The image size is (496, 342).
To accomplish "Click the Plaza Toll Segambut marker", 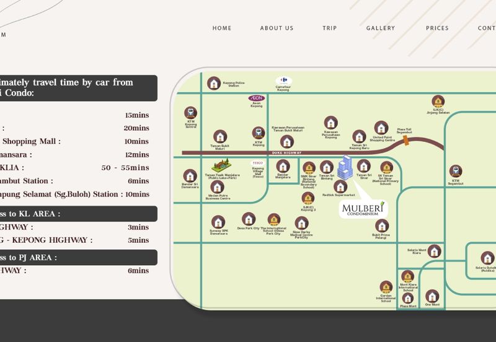I will [x=405, y=141].
